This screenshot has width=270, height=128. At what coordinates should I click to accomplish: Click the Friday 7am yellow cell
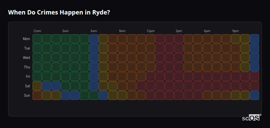(103, 76)
